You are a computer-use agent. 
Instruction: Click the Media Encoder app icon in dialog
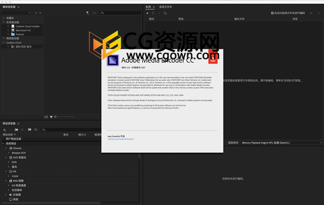tap(113, 60)
